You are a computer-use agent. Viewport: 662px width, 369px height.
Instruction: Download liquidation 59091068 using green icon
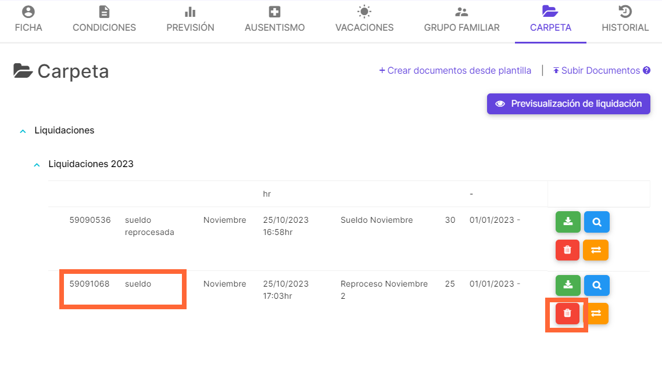568,285
